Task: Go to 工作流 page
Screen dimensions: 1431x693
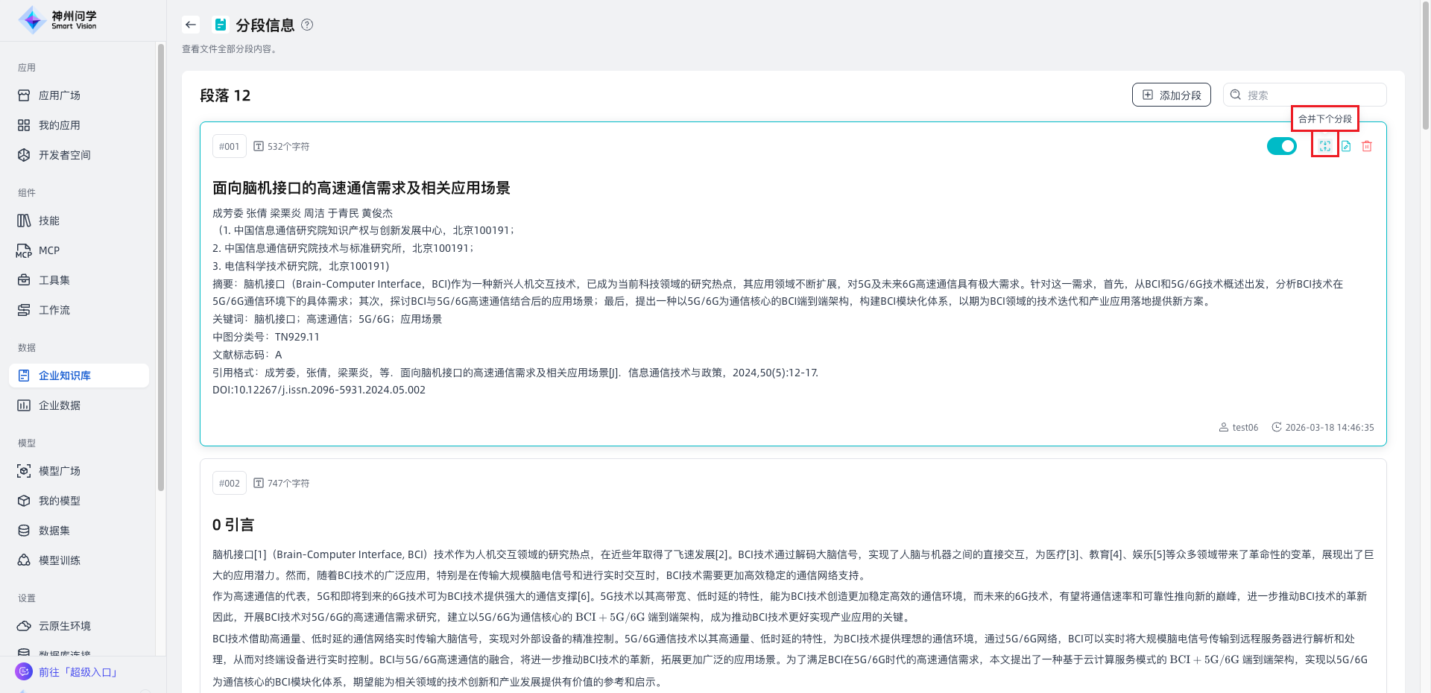Action: click(54, 310)
